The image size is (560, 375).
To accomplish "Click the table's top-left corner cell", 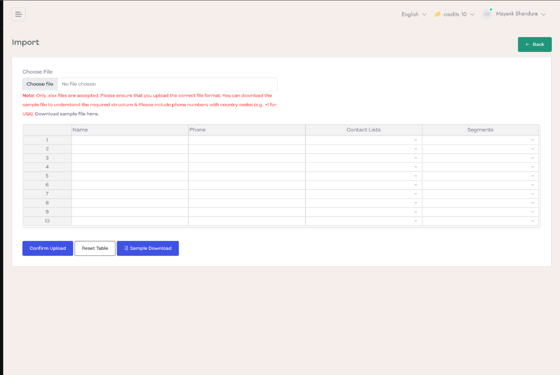I will (47, 130).
